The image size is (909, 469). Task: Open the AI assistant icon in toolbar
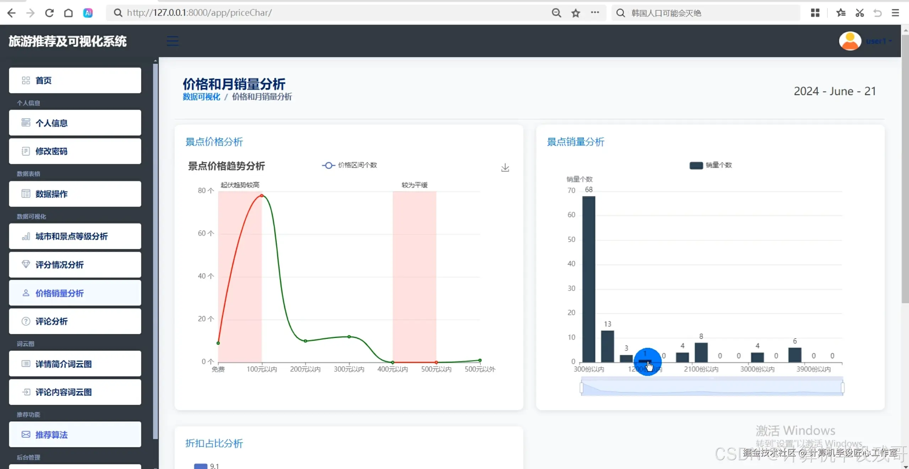(88, 13)
